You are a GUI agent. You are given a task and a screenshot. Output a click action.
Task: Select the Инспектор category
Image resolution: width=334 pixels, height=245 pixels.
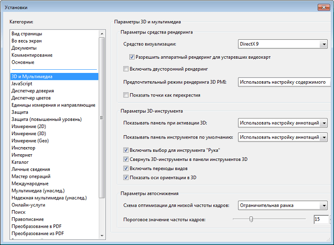pos(54,148)
